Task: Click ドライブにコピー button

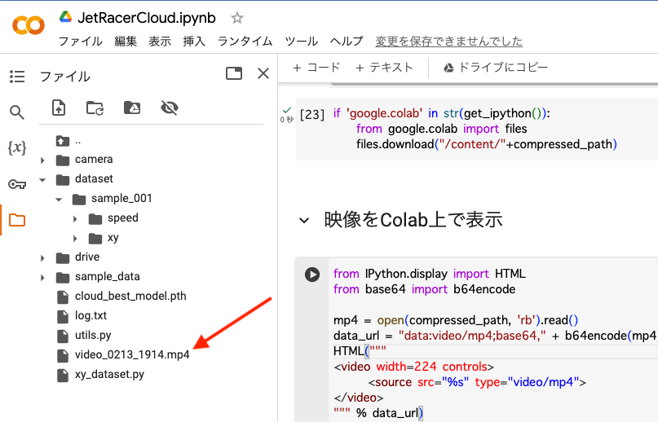Action: click(x=495, y=67)
